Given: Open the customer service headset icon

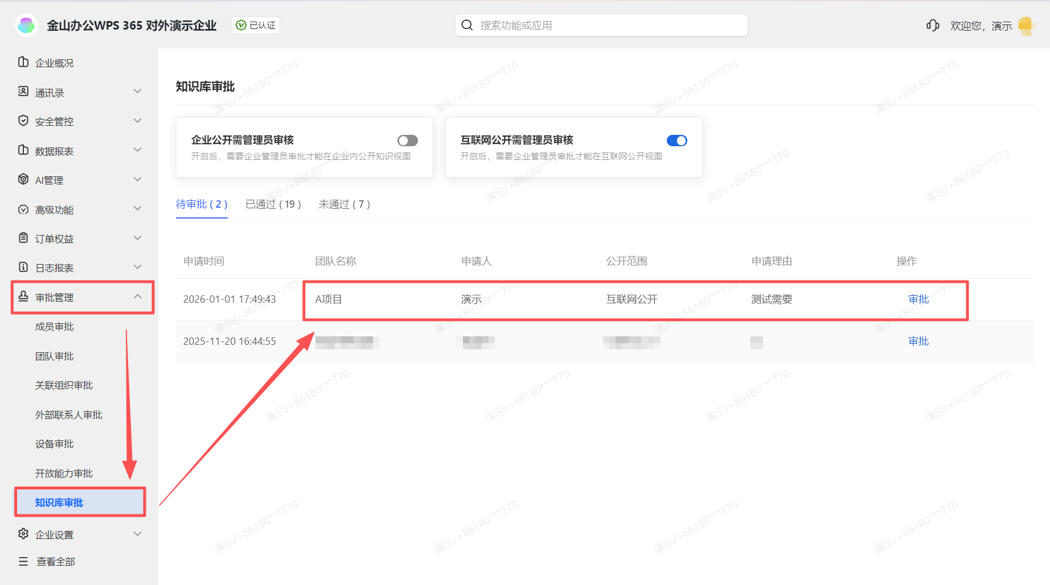Looking at the screenshot, I should [933, 25].
